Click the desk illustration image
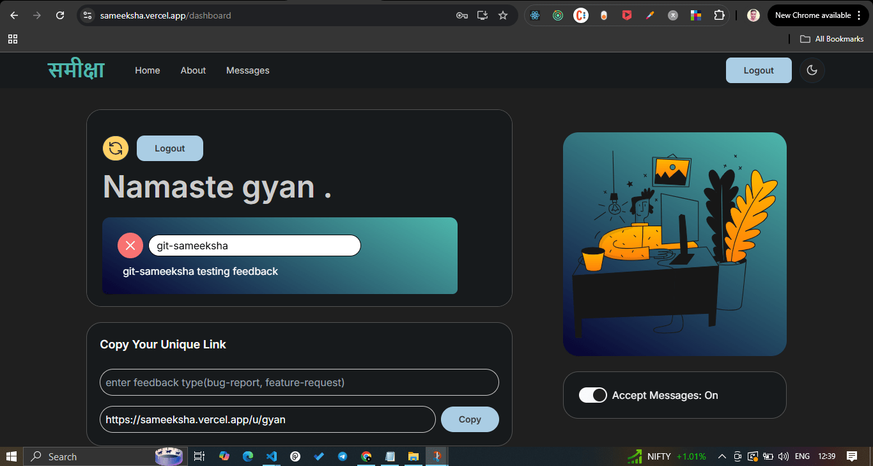Screen dimensions: 873x466 pyautogui.click(x=675, y=244)
